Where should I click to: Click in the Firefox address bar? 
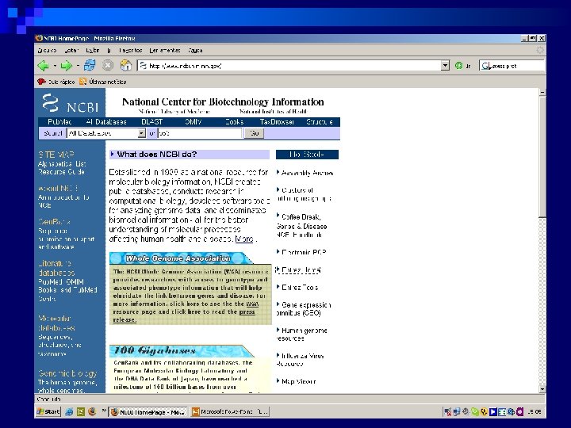pos(290,66)
